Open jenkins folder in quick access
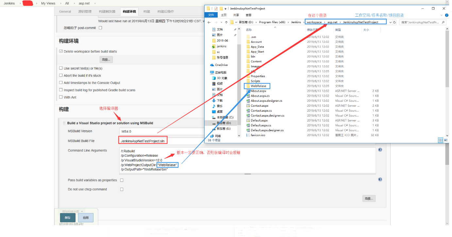This screenshot has height=237, width=452. click(x=219, y=46)
